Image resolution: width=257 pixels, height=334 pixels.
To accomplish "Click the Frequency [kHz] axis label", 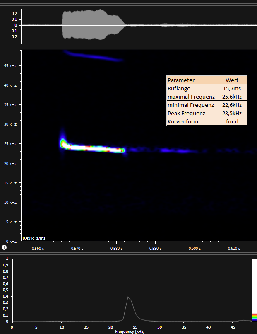I will coord(130,332).
